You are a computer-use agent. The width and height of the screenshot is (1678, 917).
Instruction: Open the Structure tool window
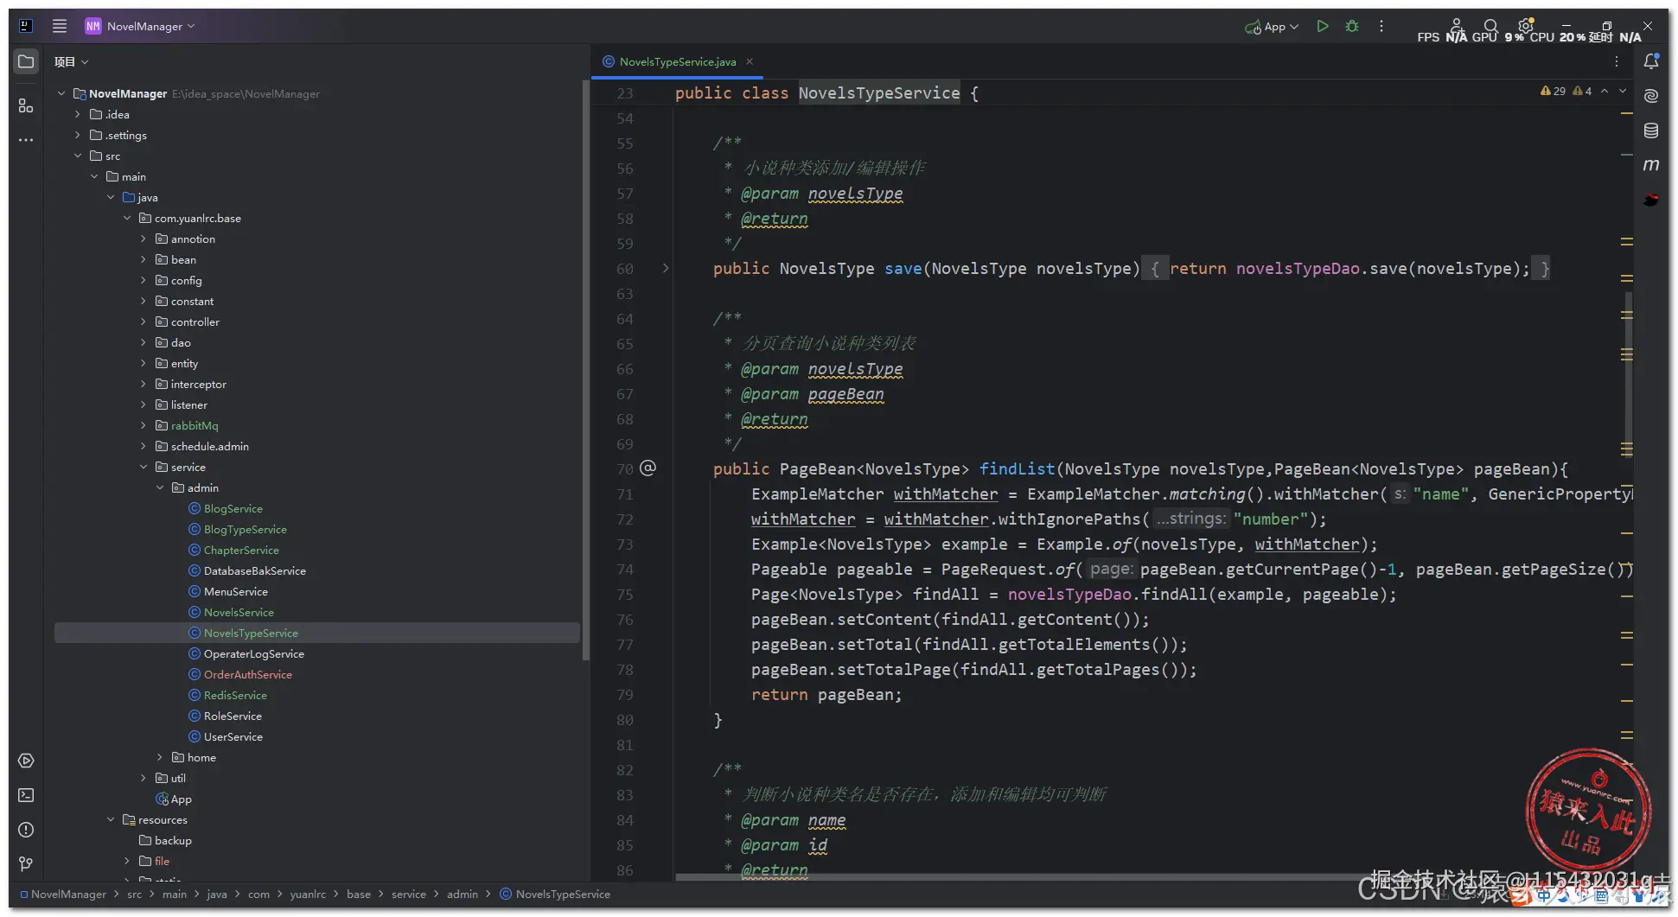pyautogui.click(x=26, y=105)
